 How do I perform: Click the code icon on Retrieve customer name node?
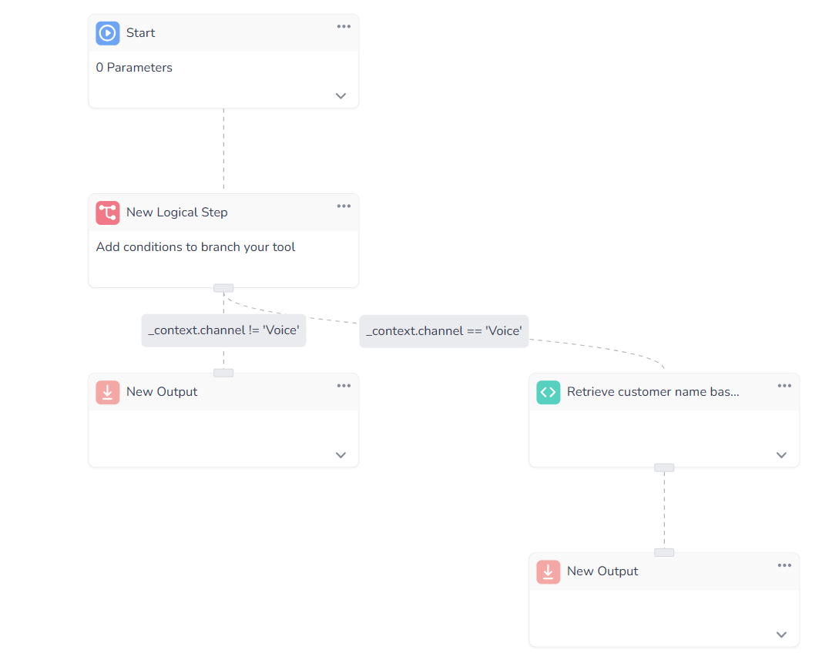point(548,392)
